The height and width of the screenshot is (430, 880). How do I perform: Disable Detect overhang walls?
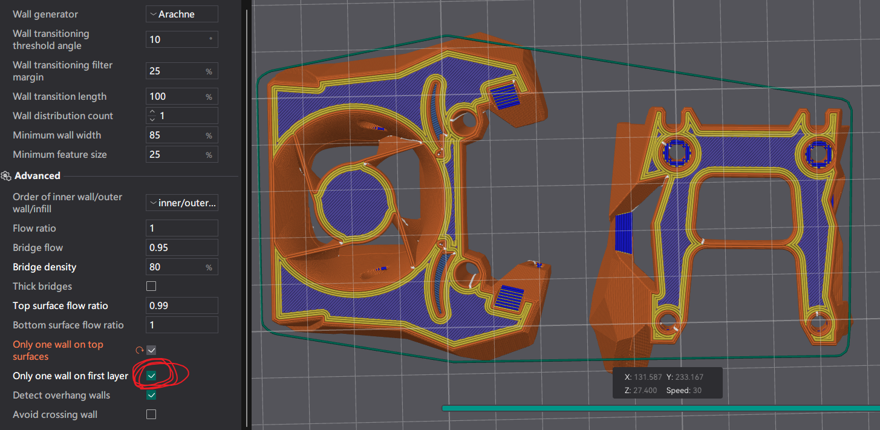point(151,395)
